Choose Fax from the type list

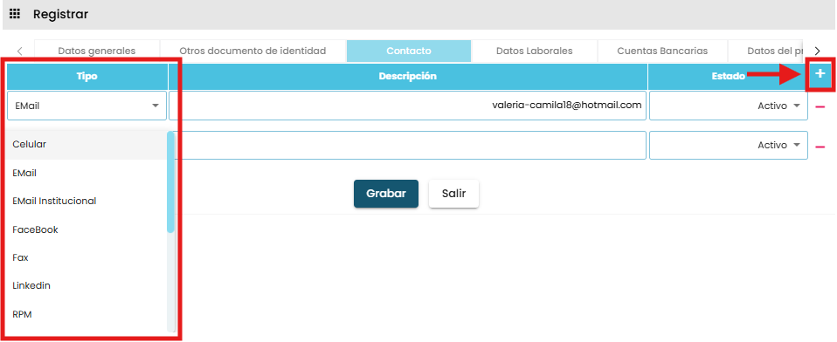click(86, 258)
